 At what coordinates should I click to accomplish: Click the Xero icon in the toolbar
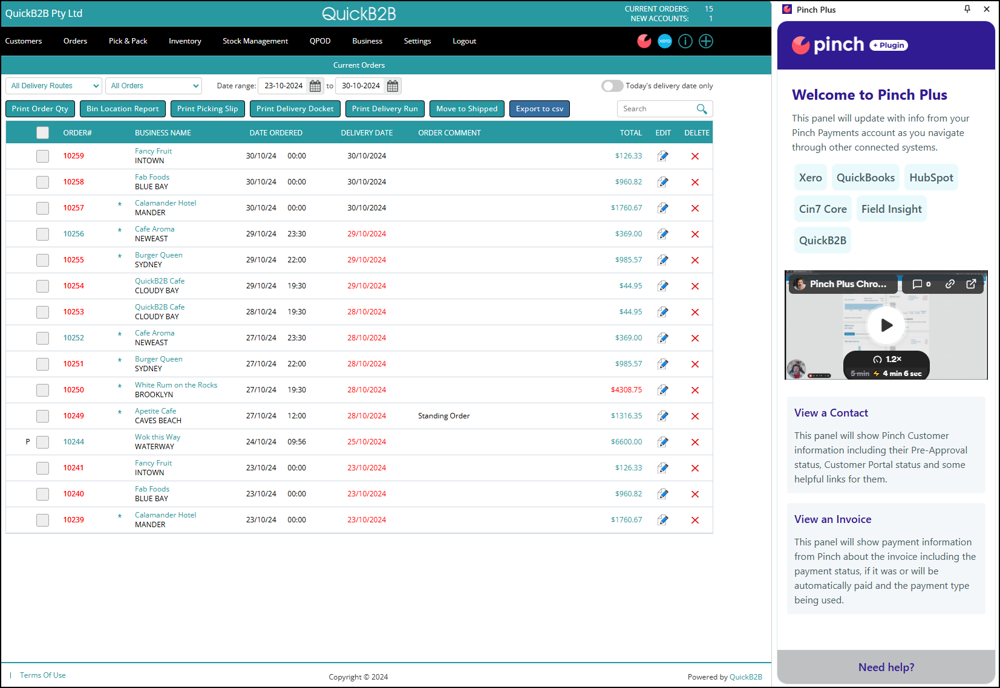(x=665, y=41)
